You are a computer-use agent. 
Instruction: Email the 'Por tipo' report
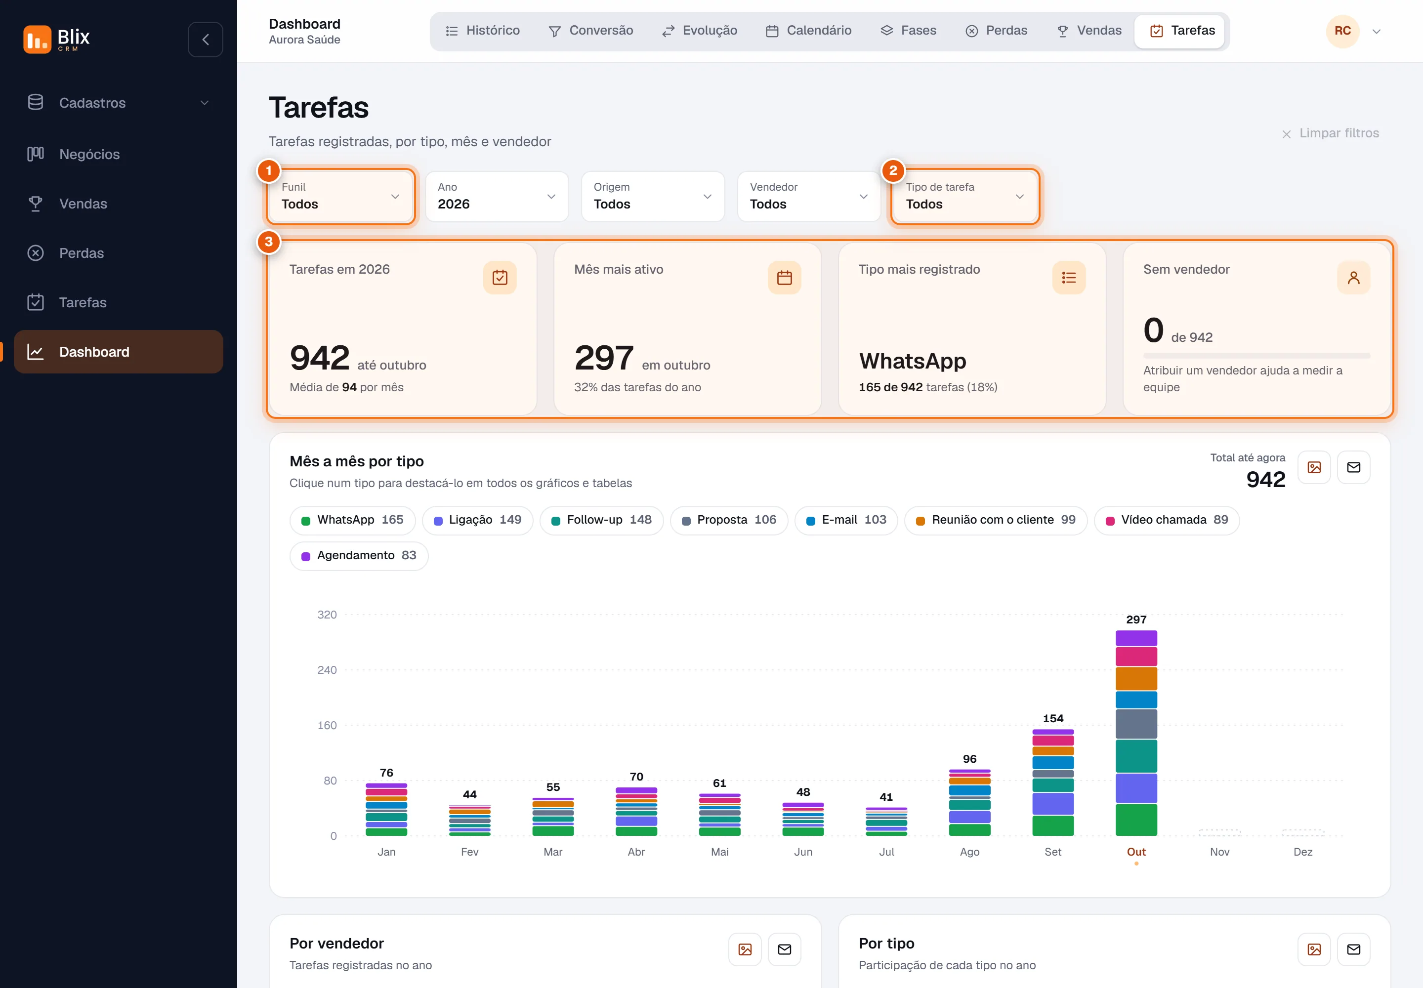point(1354,949)
